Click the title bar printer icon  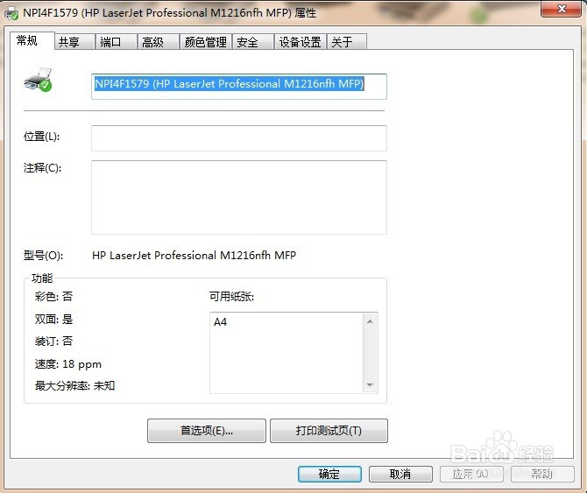[11, 14]
